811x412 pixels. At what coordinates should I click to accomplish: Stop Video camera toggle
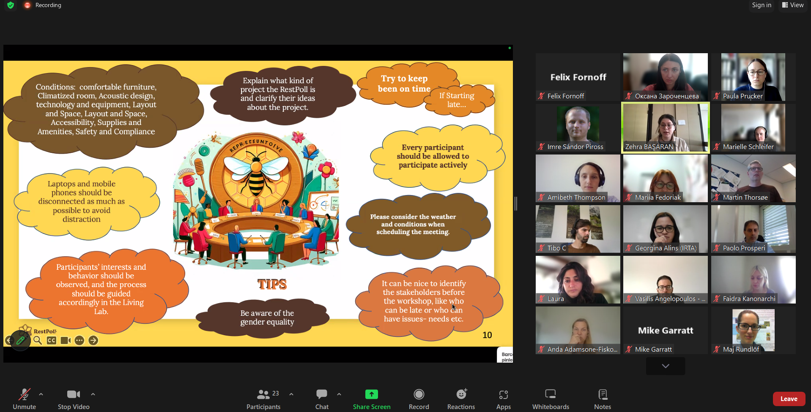[x=74, y=399]
